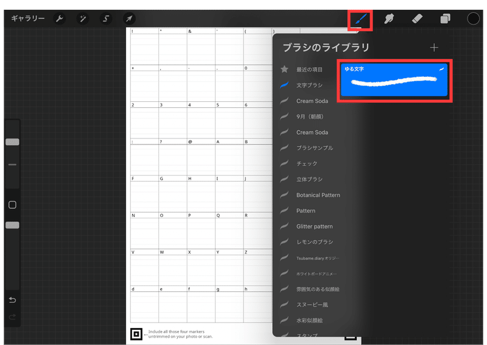Viewport: 487px width, 345px height.
Task: Select the 文字ブラシ brush set
Action: 309,85
